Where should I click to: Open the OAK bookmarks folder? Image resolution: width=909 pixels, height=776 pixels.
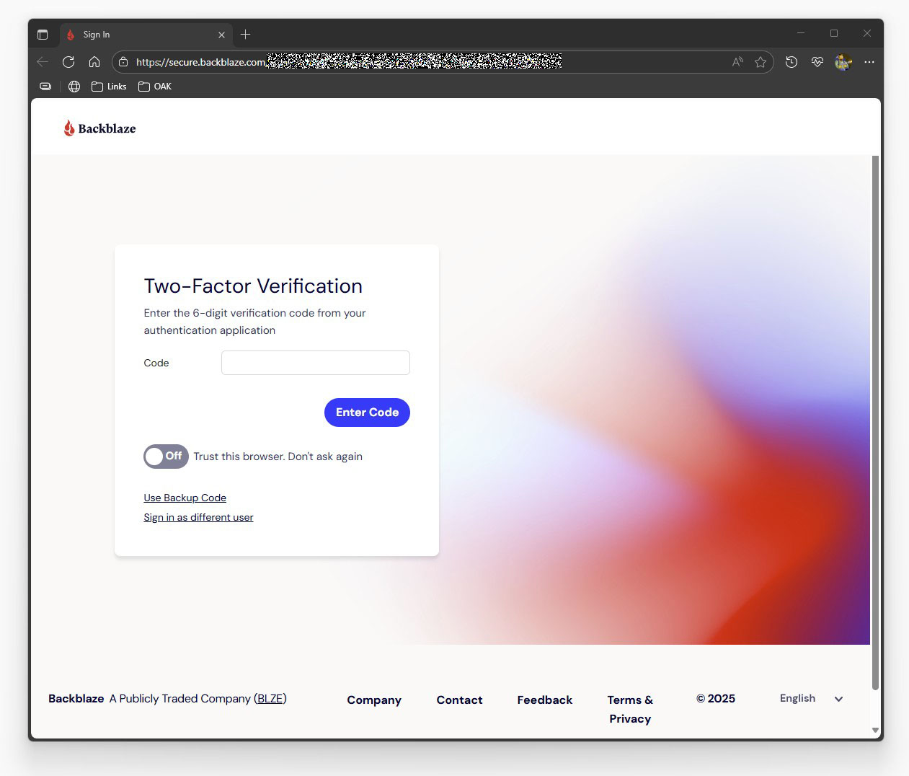(155, 87)
